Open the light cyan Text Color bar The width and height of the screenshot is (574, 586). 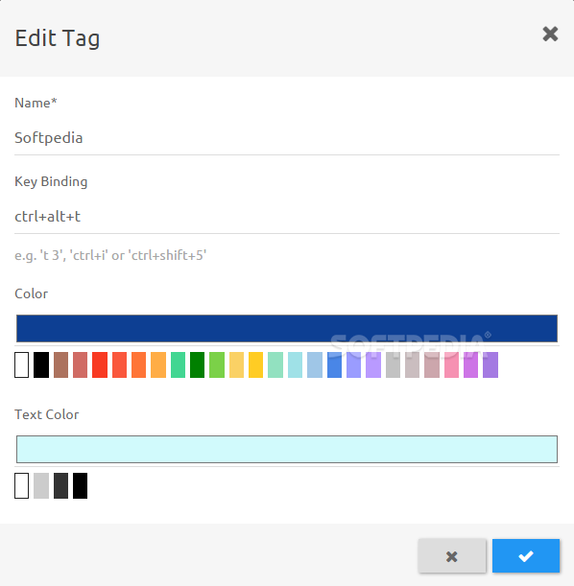287,449
